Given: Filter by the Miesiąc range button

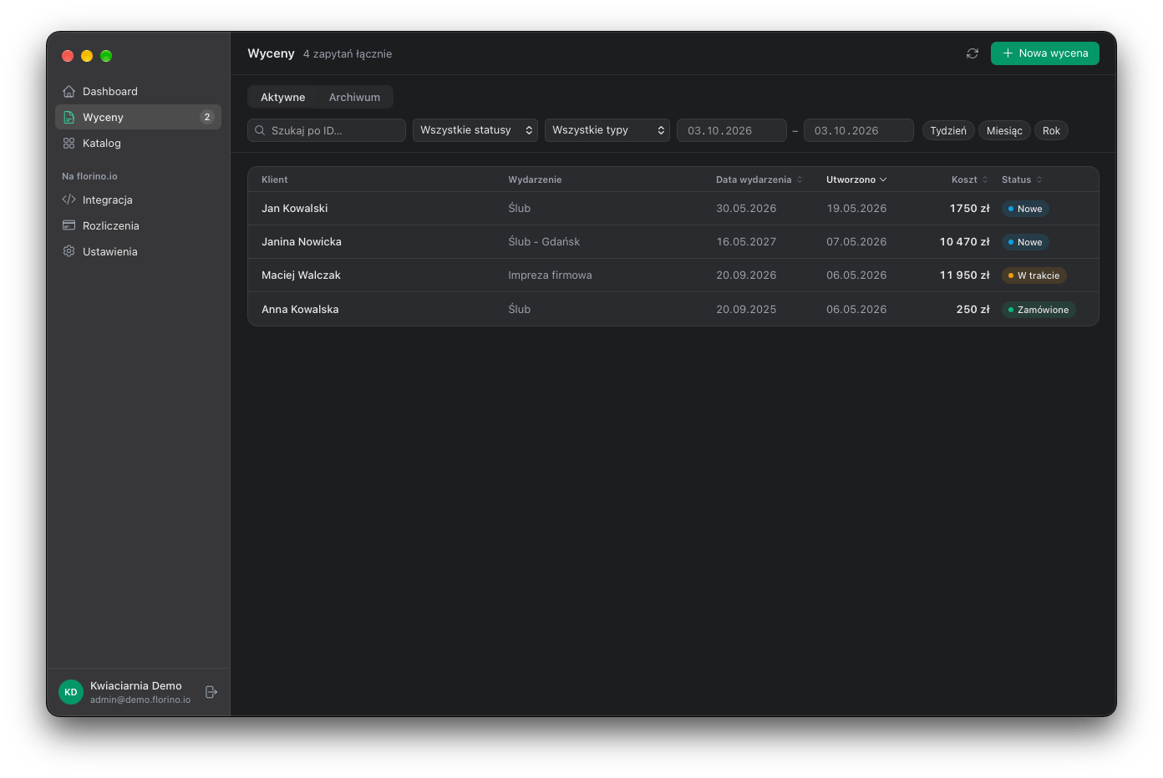Looking at the screenshot, I should (1004, 131).
